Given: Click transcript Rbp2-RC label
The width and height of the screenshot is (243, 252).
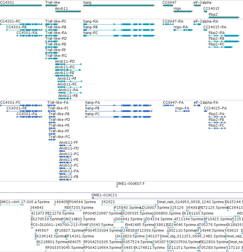Looking at the screenshot, I should click(216, 44).
